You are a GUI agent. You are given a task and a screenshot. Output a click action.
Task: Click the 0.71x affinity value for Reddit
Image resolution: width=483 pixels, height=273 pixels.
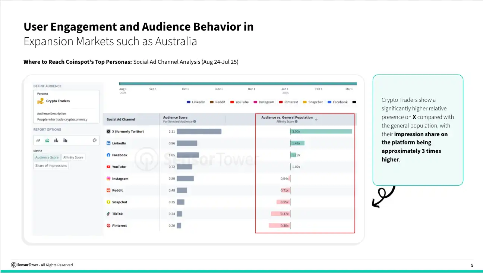click(284, 190)
